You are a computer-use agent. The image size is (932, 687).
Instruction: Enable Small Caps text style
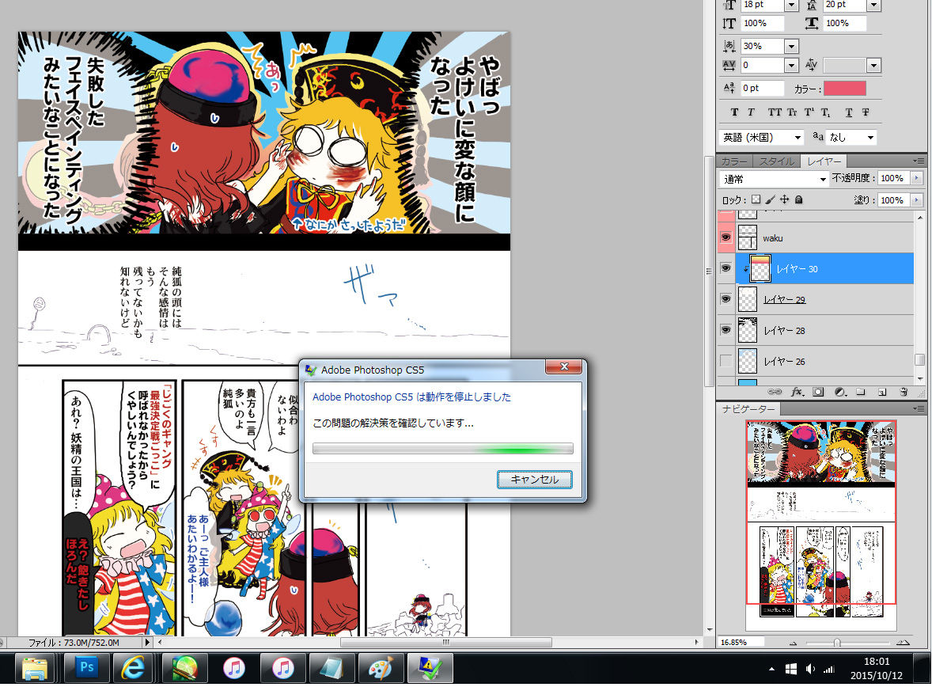[792, 112]
